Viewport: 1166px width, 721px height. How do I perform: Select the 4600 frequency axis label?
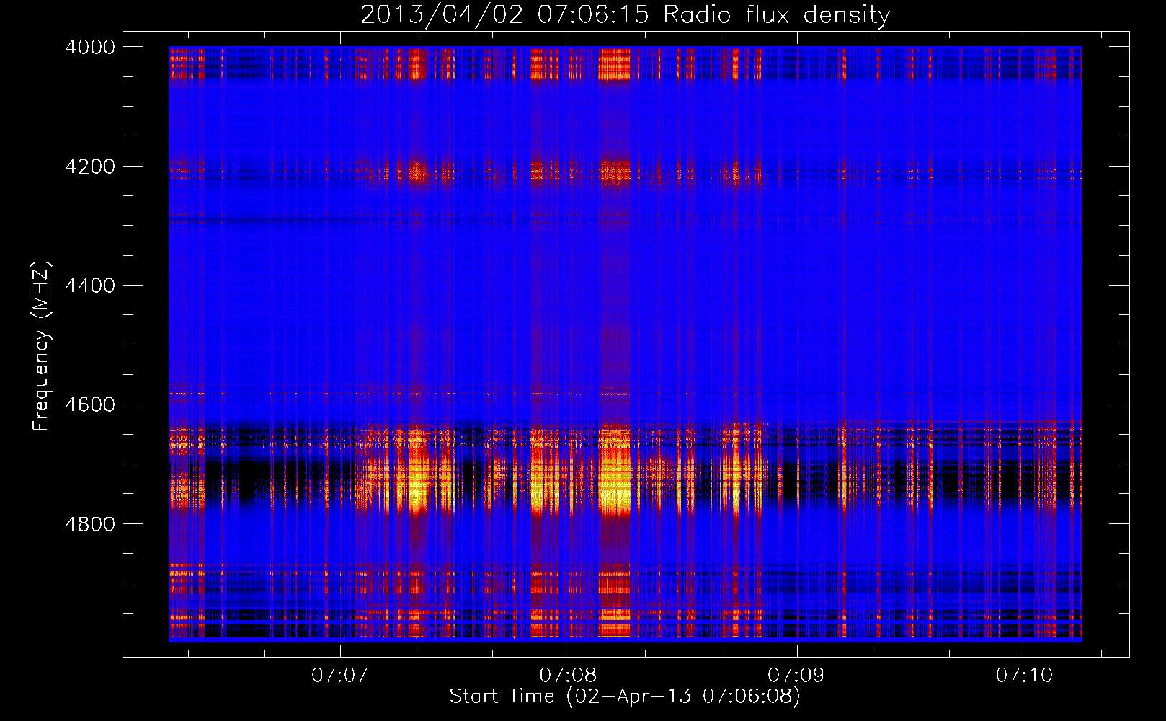[90, 404]
